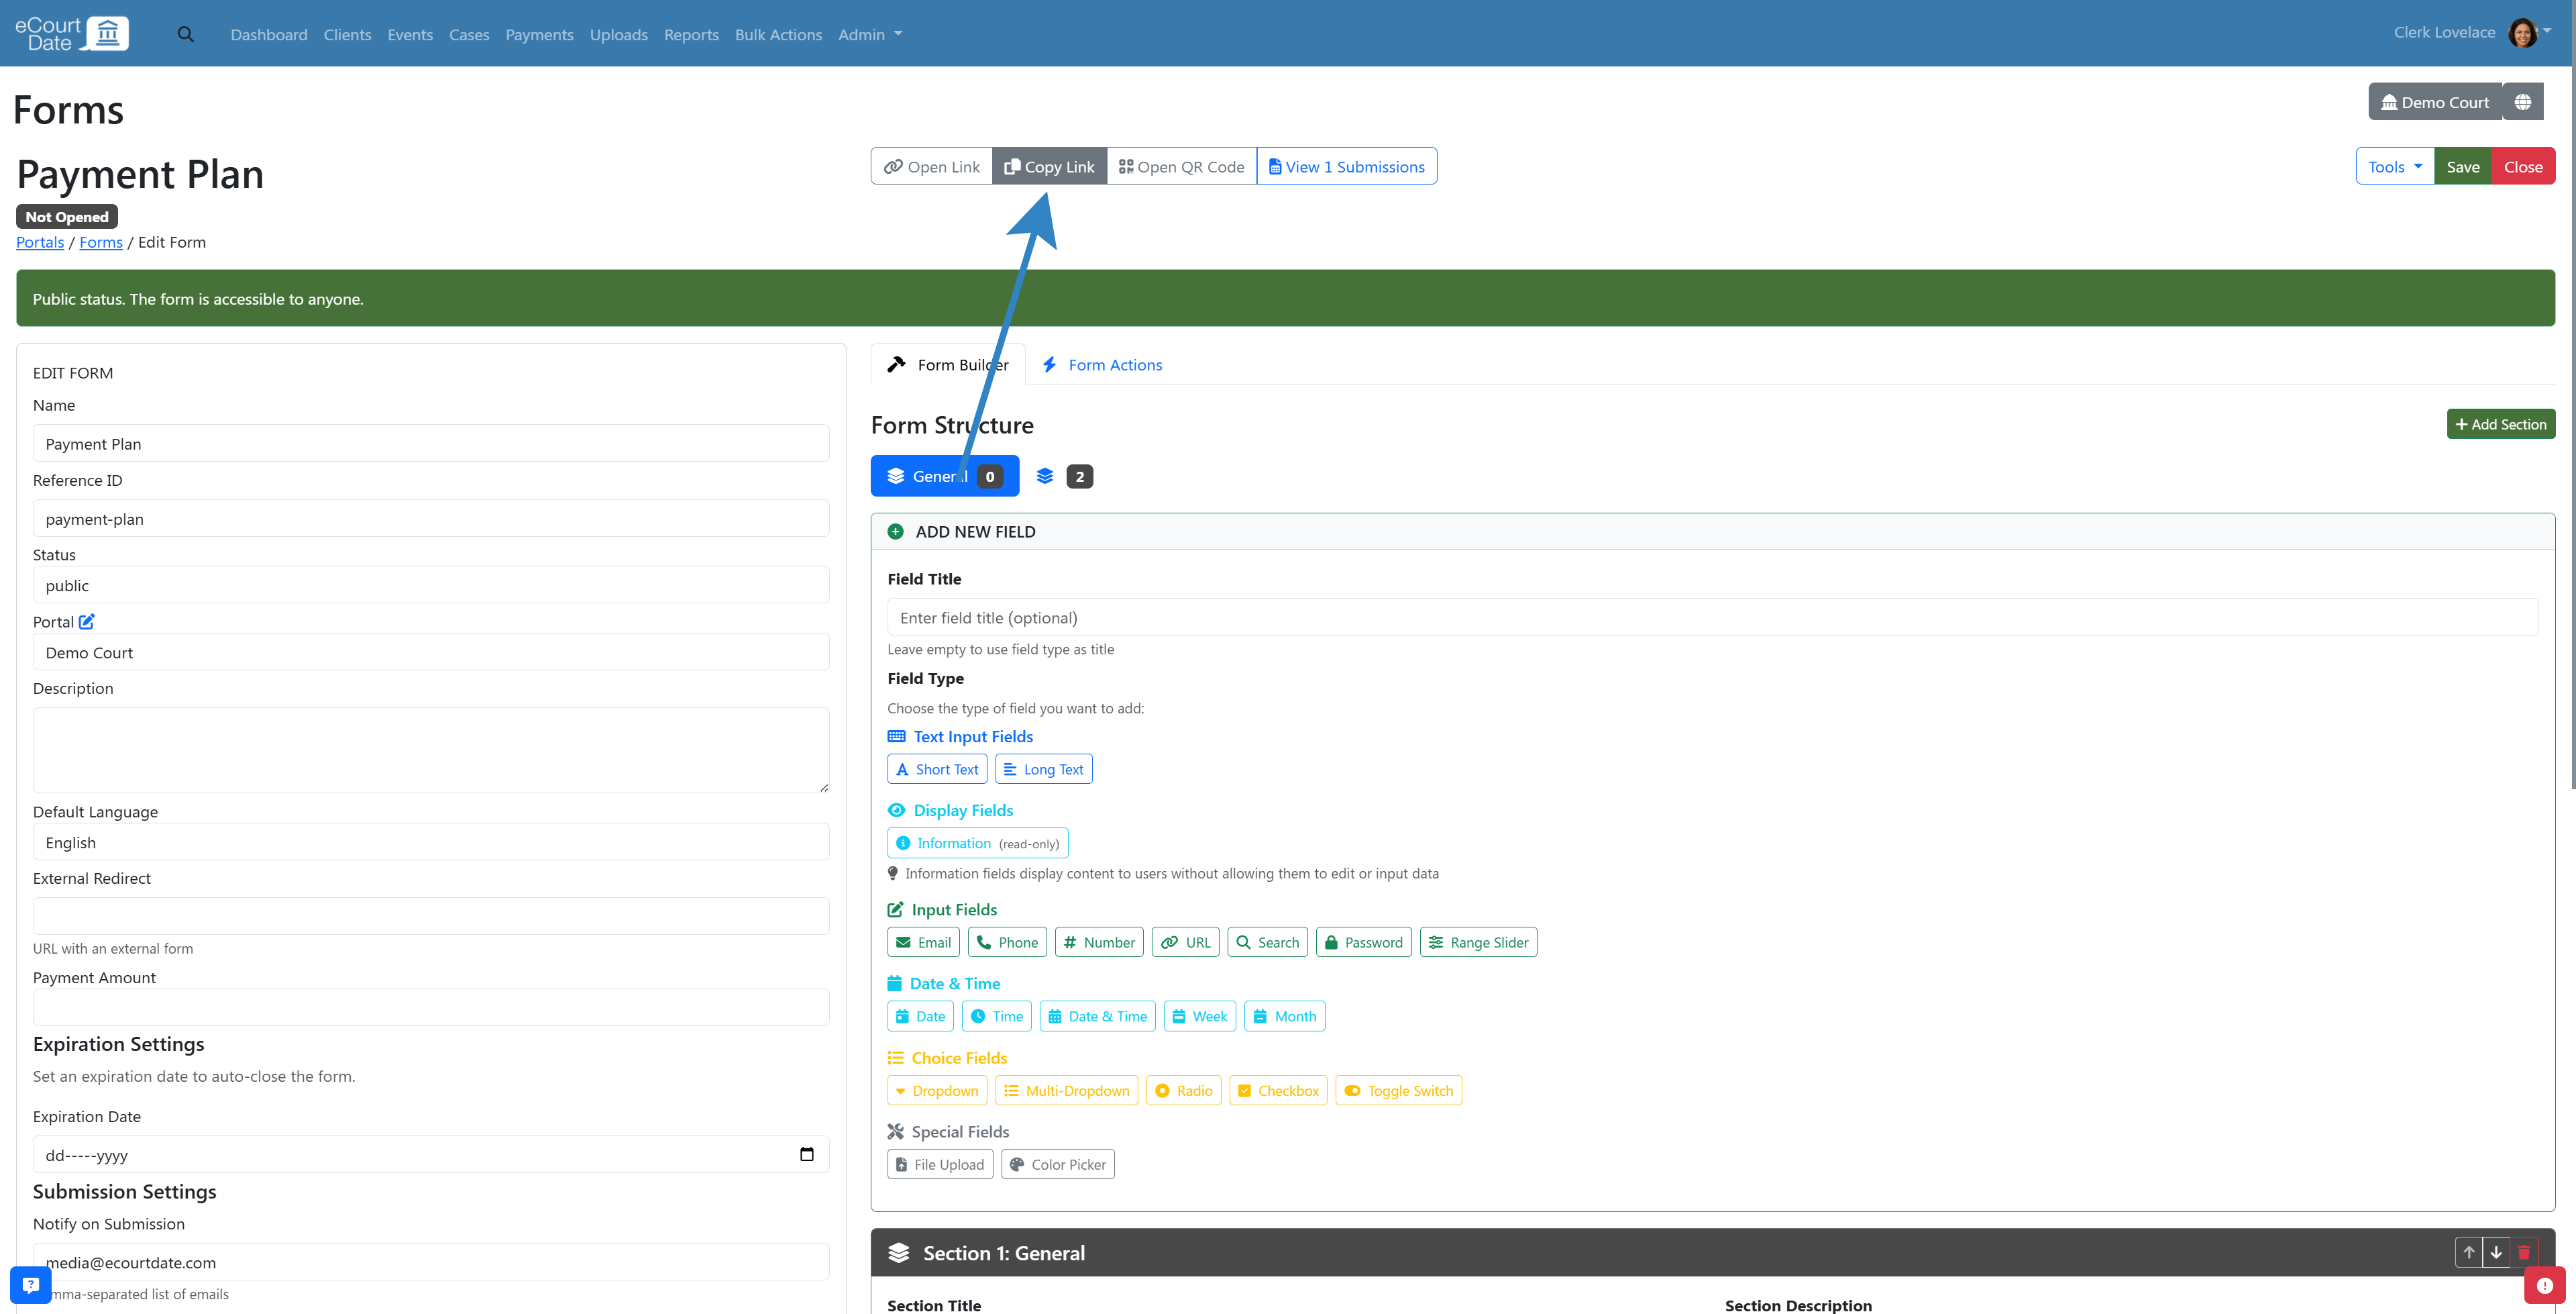Click Clerk Lovelace avatar picture
The image size is (2576, 1314).
click(2523, 33)
